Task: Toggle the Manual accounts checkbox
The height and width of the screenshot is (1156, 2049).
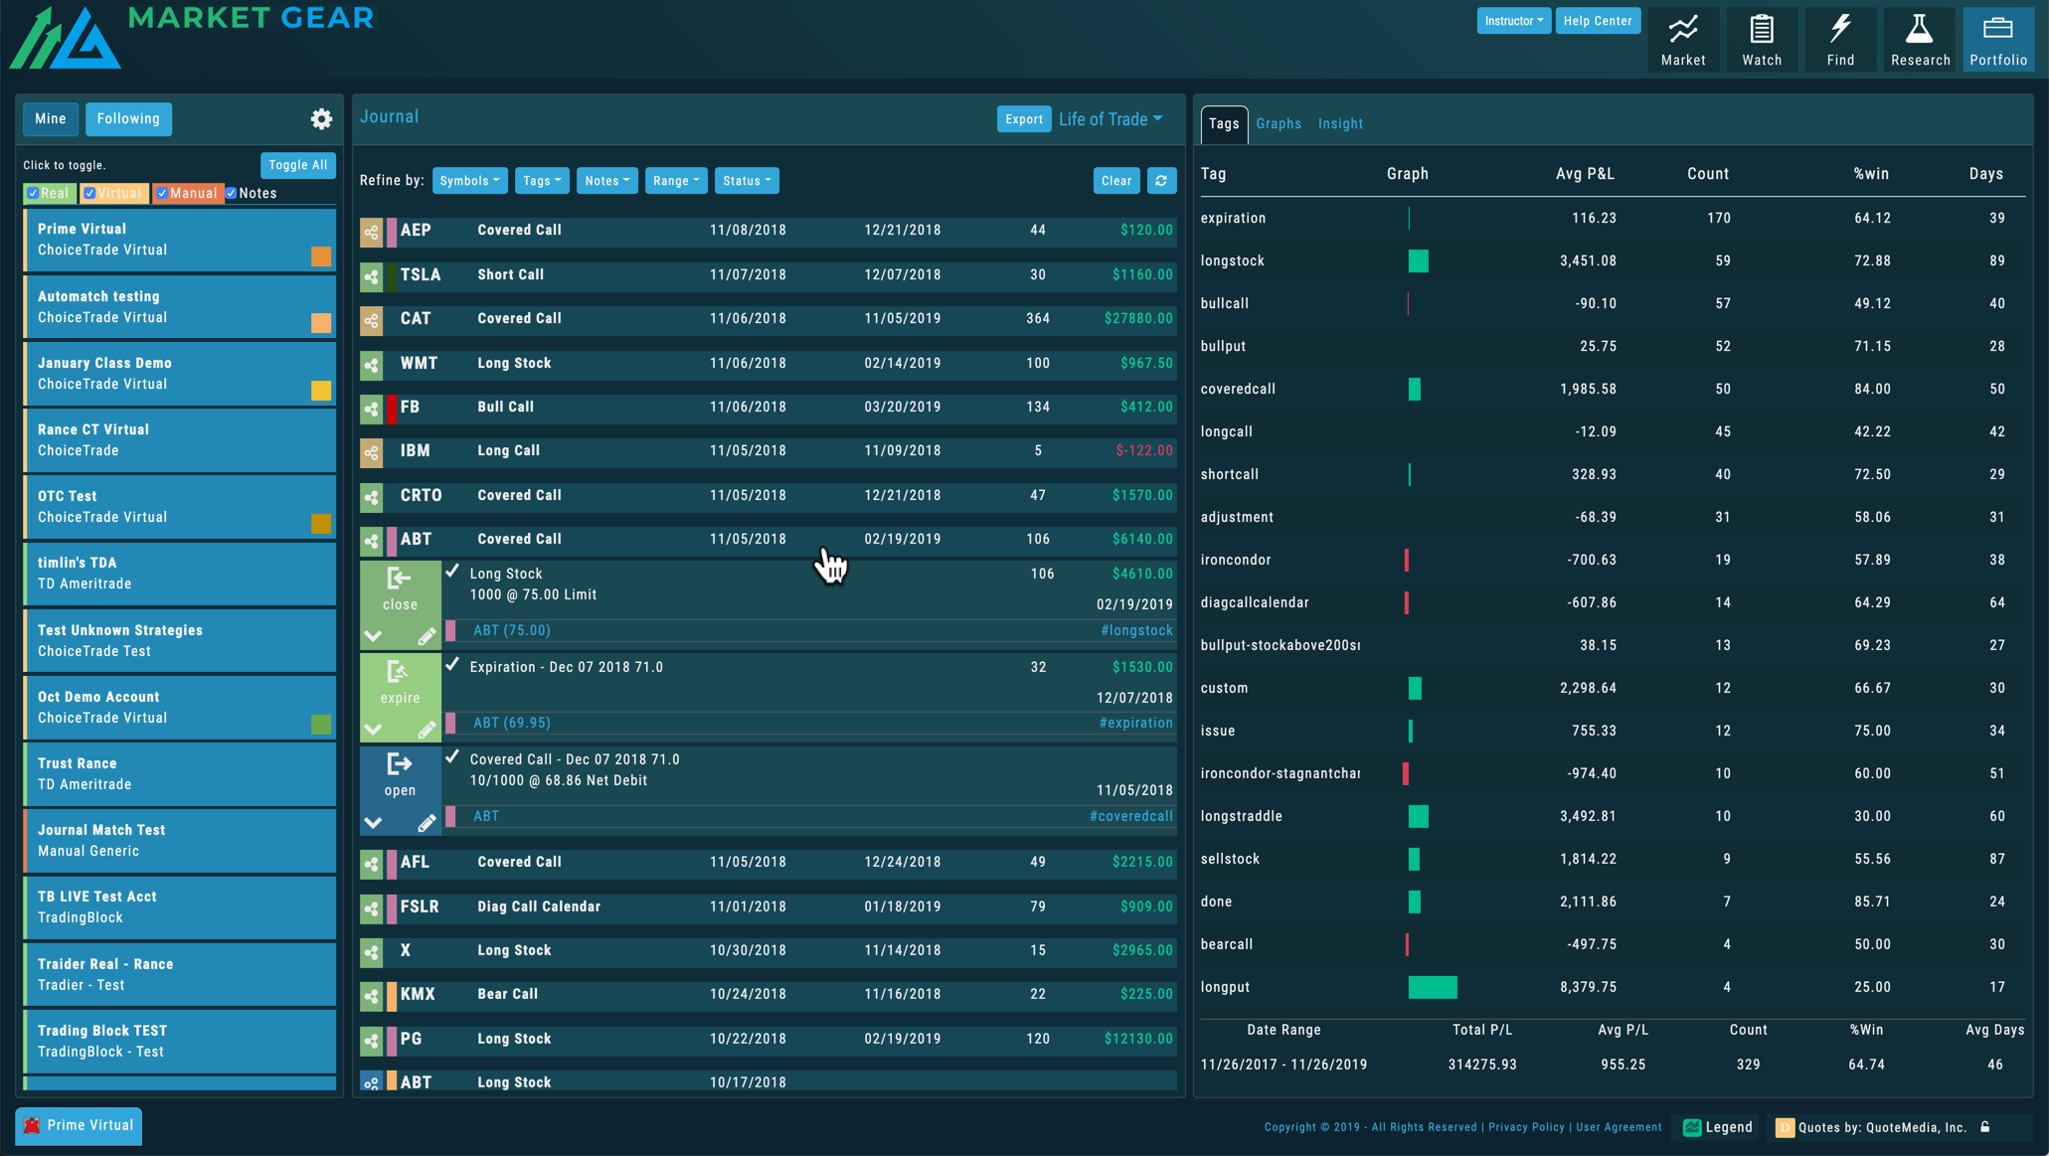Action: [162, 193]
